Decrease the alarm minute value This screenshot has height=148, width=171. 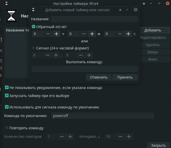(81, 55)
